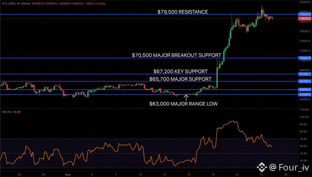Click the blue 67200.1 price tag
The height and width of the screenshot is (177, 312).
[x=305, y=74]
